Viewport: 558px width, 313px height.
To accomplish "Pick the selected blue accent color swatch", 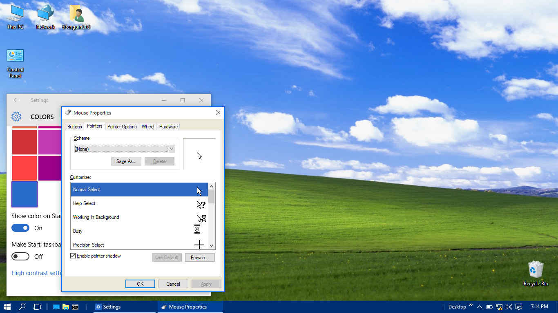I will [x=25, y=194].
